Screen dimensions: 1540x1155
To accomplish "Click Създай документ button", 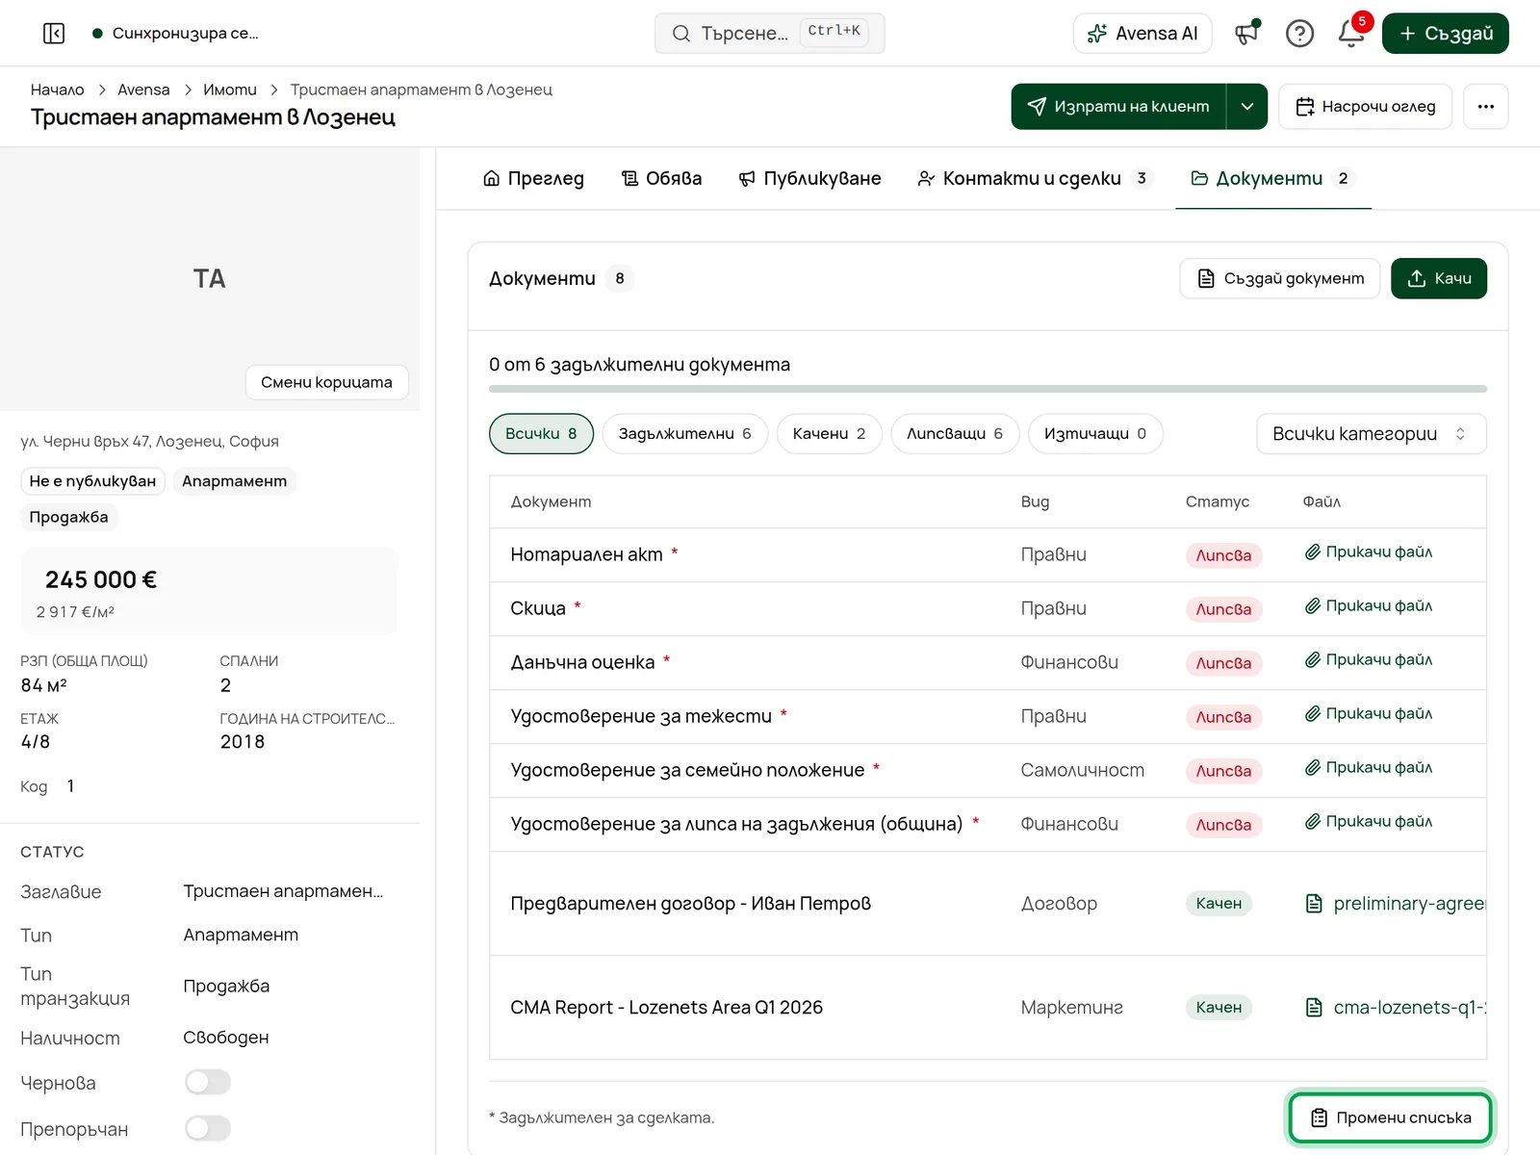I will [x=1280, y=278].
